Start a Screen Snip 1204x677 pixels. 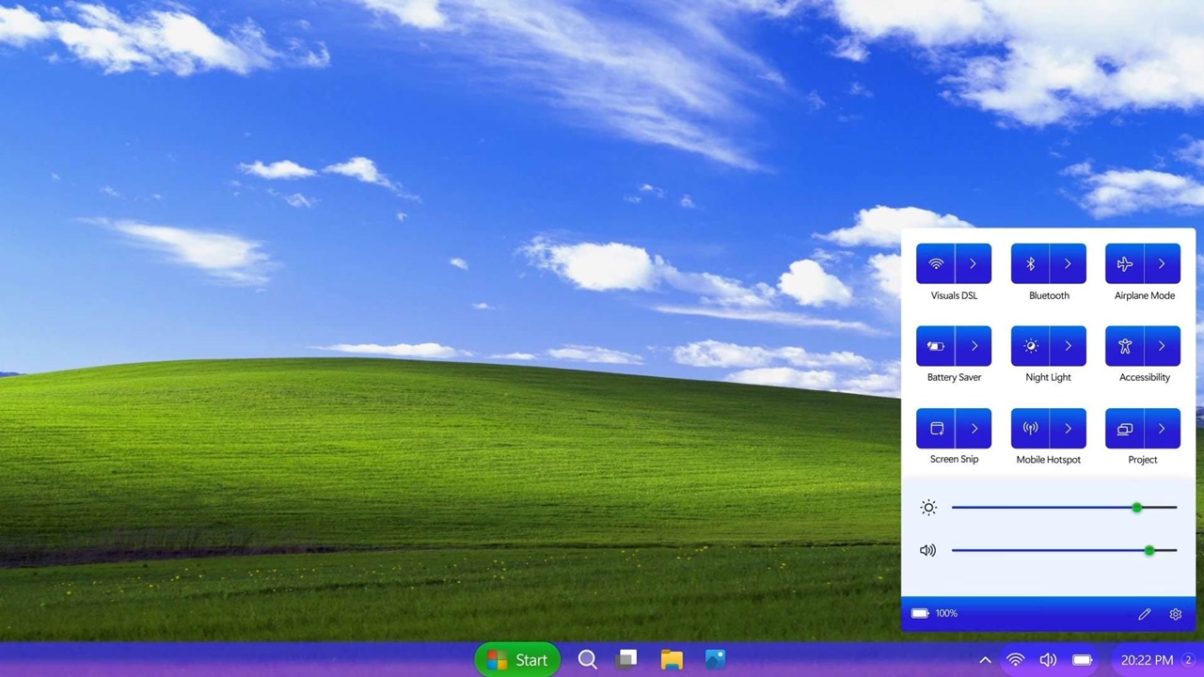(x=935, y=428)
